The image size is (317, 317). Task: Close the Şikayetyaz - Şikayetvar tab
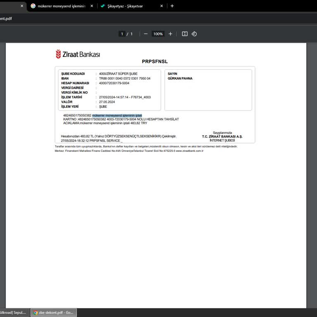pyautogui.click(x=161, y=6)
